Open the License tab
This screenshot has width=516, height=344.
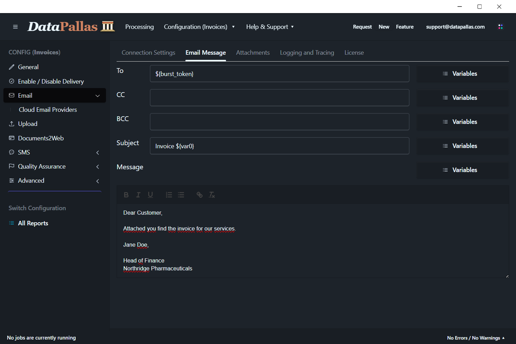pos(354,53)
